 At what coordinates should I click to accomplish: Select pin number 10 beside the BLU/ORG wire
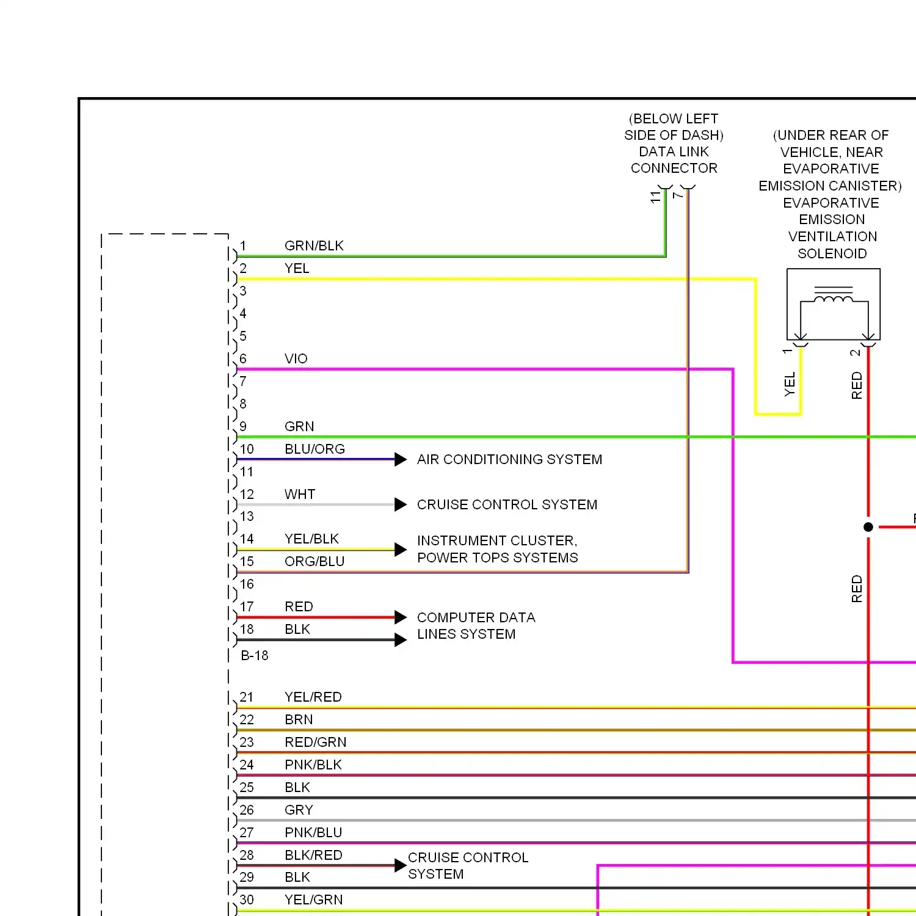[247, 449]
